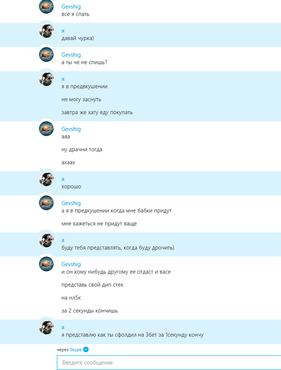Focus the "Введите сообщение" message field

point(169,363)
